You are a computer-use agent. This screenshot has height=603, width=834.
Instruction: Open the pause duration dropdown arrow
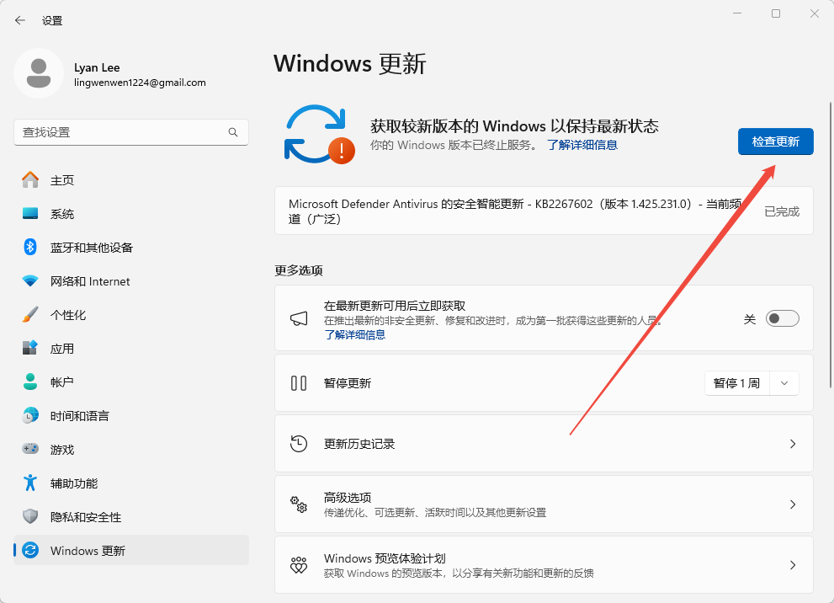point(784,383)
